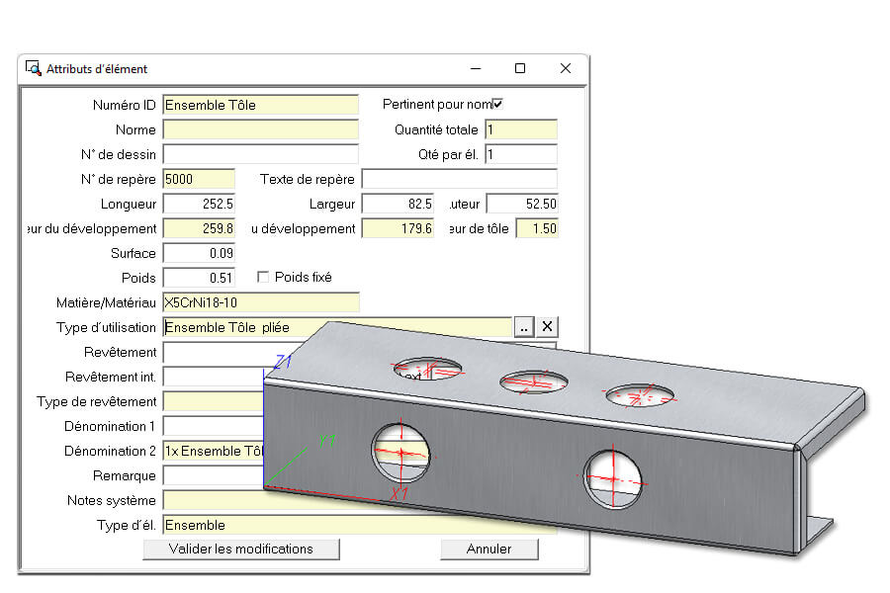Click the Poids field 0.51
This screenshot has width=890, height=593.
[199, 278]
